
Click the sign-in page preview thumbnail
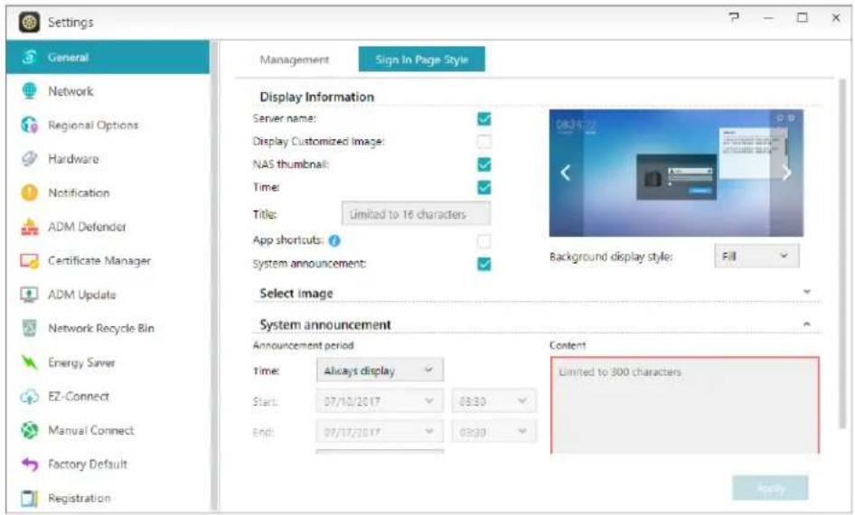click(x=676, y=173)
